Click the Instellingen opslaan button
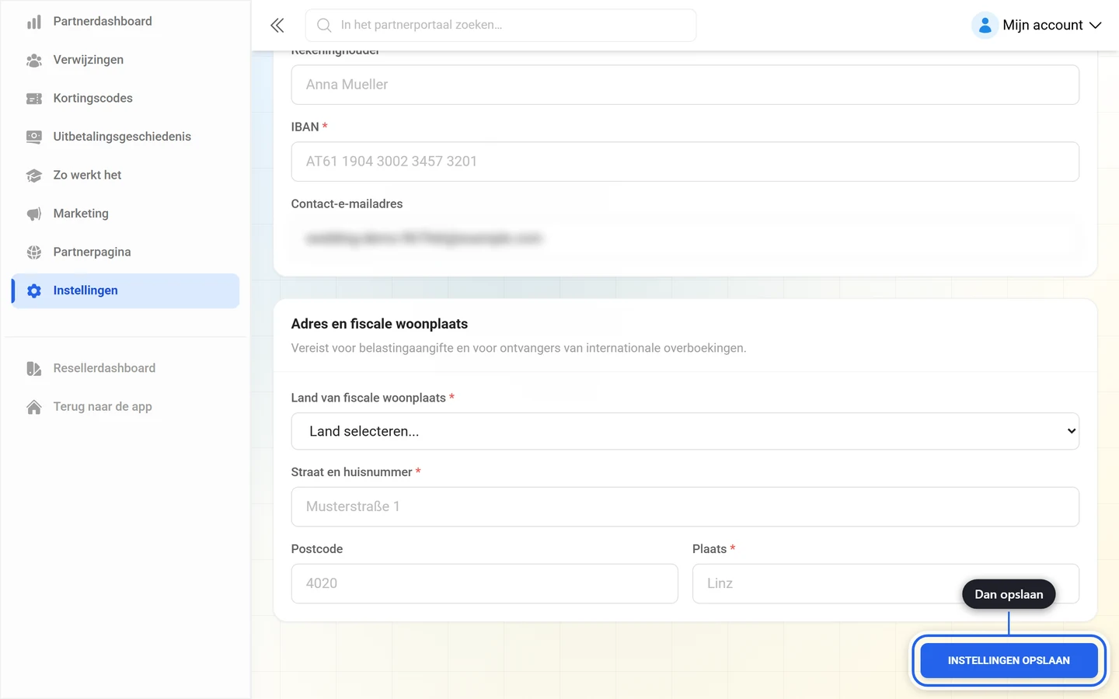Image resolution: width=1119 pixels, height=699 pixels. click(x=1009, y=661)
